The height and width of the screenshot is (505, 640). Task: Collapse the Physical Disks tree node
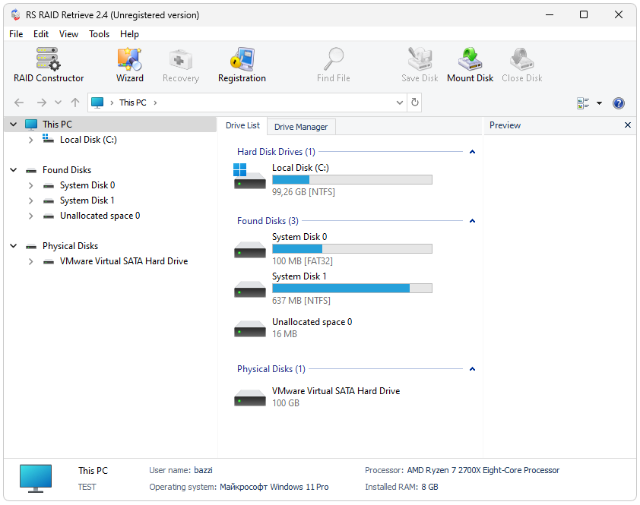[14, 245]
